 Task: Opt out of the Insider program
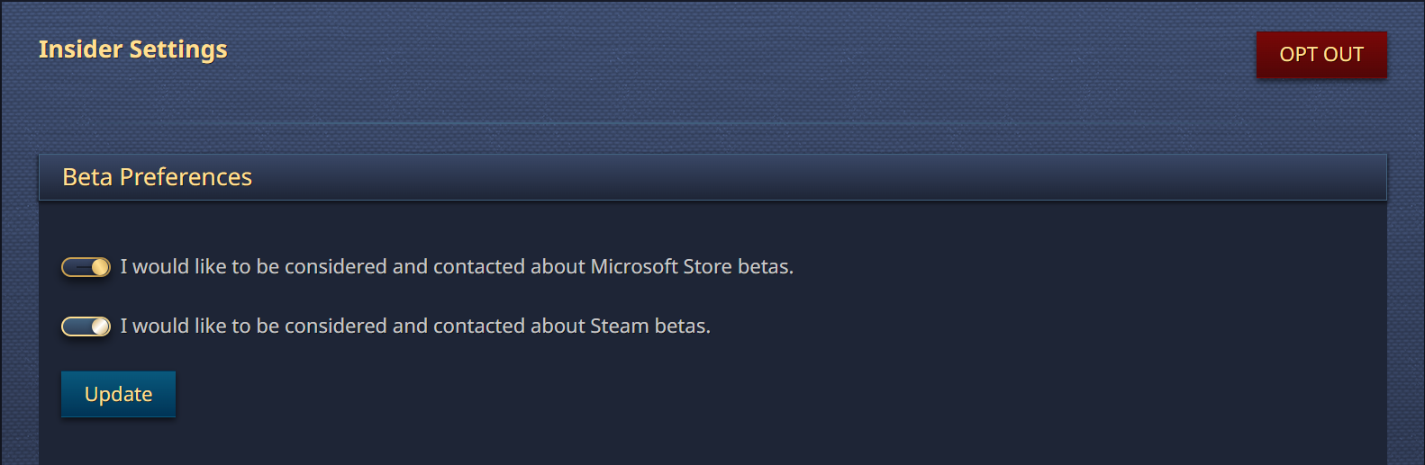(1321, 55)
